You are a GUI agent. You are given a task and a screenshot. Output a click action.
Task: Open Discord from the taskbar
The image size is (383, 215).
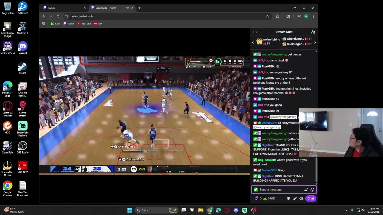pos(236,210)
